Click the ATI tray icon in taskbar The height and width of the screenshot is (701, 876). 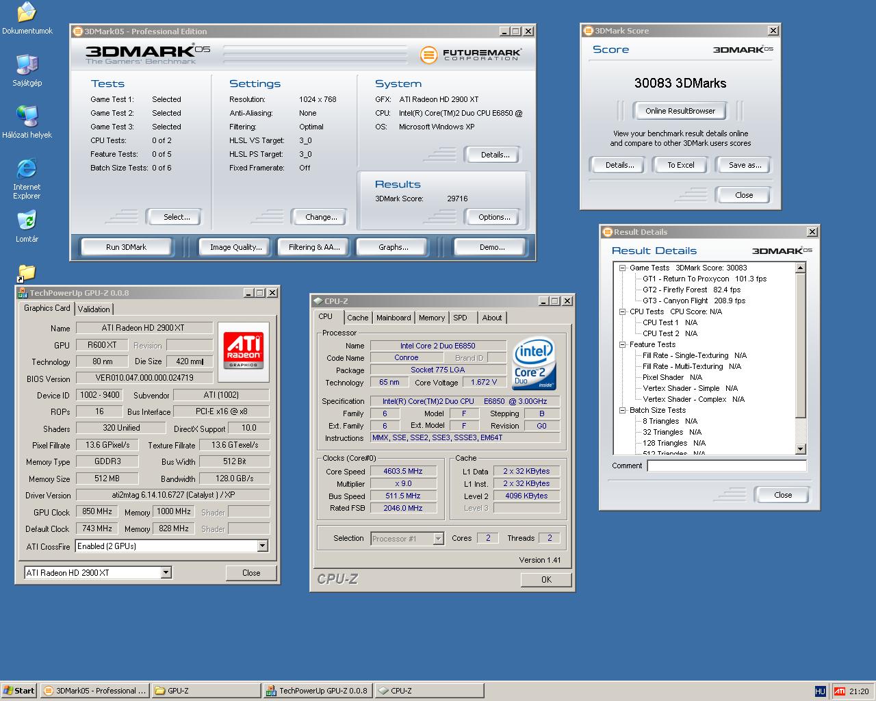[840, 691]
